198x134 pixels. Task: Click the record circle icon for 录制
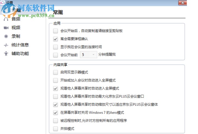[x=6, y=36]
